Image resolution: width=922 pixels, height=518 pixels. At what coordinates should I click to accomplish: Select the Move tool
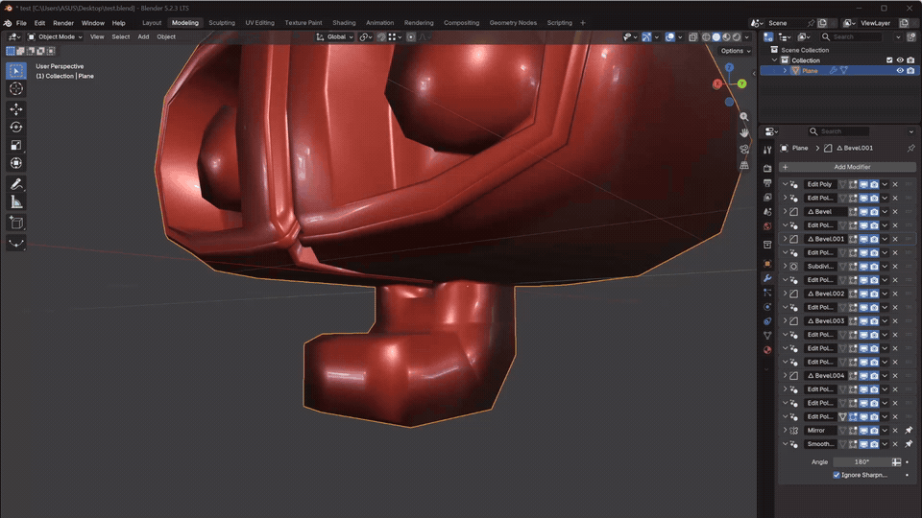[16, 109]
